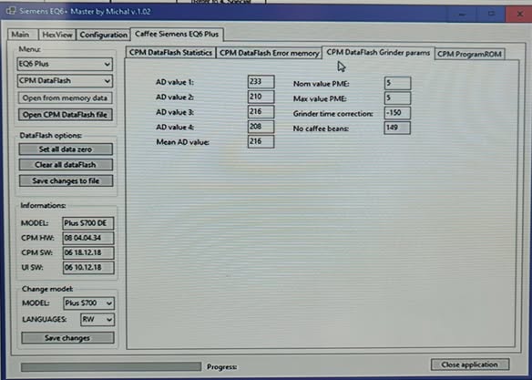Click the Mean AD value field

click(261, 141)
